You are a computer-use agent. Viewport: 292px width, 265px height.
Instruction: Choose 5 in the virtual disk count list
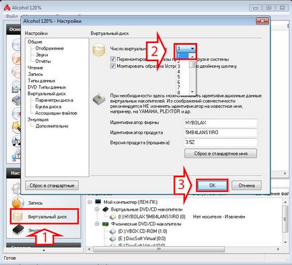point(179,77)
